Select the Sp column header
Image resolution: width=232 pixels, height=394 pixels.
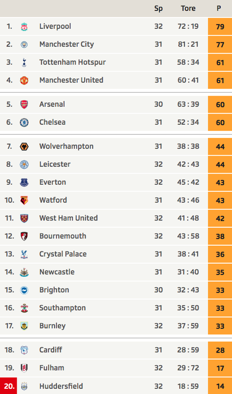pos(158,8)
